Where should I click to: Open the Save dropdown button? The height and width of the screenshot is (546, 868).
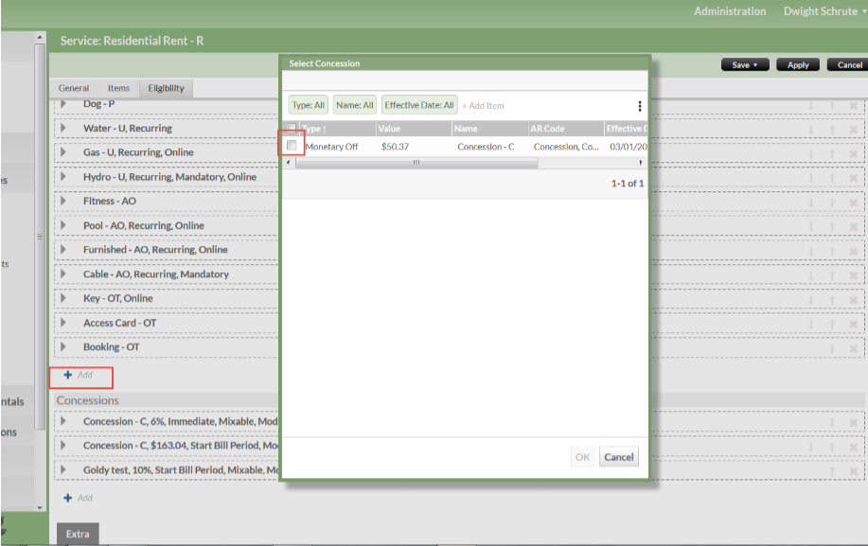745,65
